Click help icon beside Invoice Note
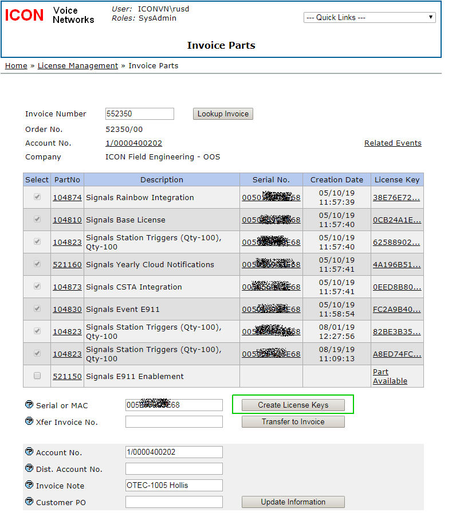This screenshot has width=456, height=516. click(x=29, y=484)
